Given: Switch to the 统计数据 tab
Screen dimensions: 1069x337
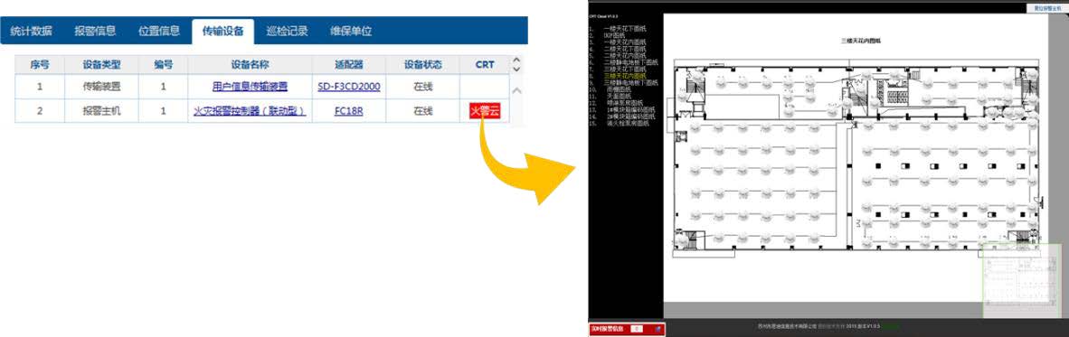Looking at the screenshot, I should pyautogui.click(x=31, y=31).
